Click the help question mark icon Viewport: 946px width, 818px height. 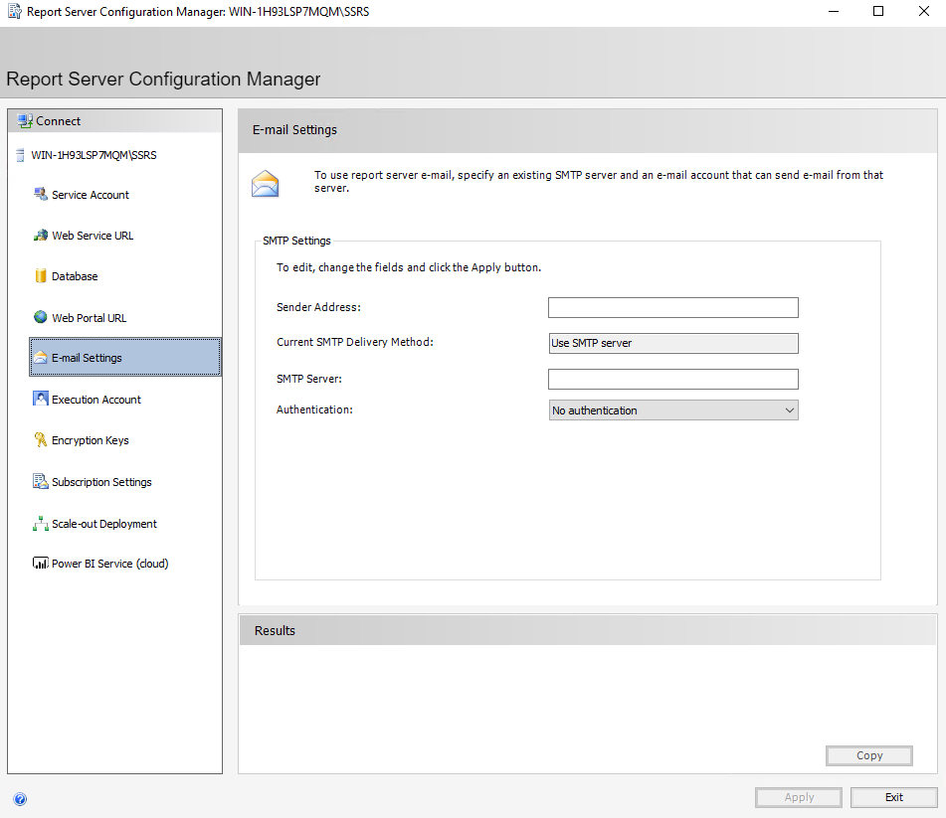(20, 799)
